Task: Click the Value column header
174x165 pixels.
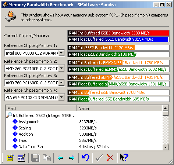Action: coord(120,109)
